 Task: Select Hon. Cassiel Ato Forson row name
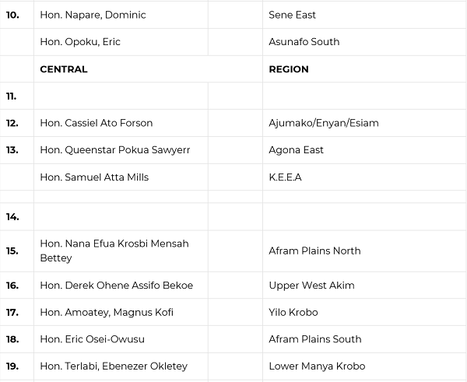tap(97, 123)
